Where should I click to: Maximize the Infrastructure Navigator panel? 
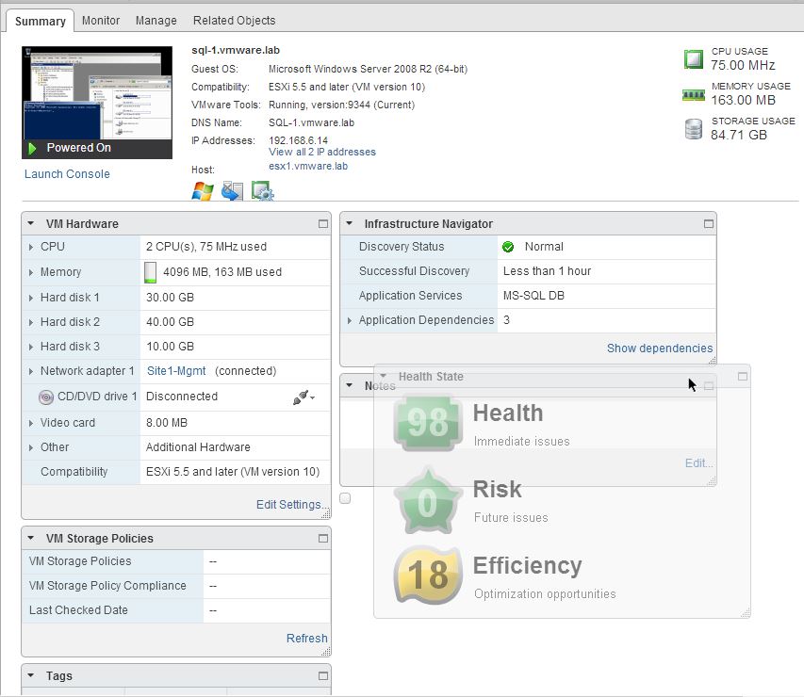click(x=709, y=224)
